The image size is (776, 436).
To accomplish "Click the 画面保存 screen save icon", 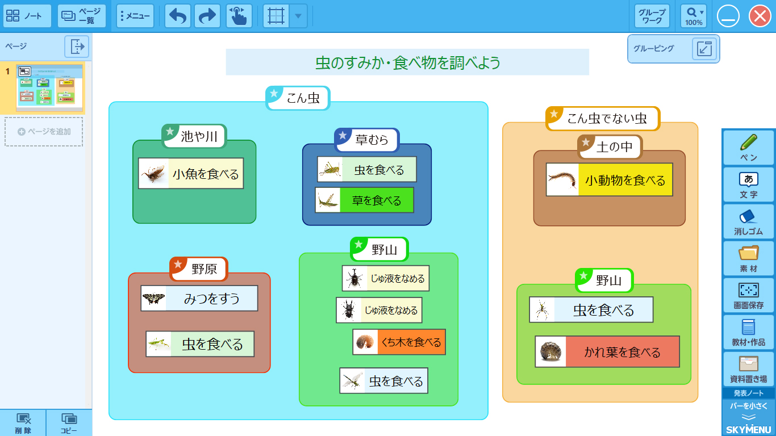I will point(748,295).
